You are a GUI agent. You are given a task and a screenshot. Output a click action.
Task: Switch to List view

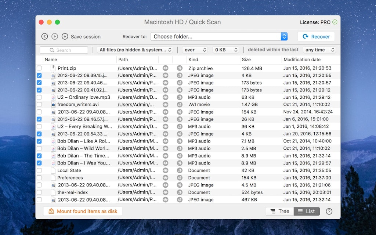click(307, 211)
